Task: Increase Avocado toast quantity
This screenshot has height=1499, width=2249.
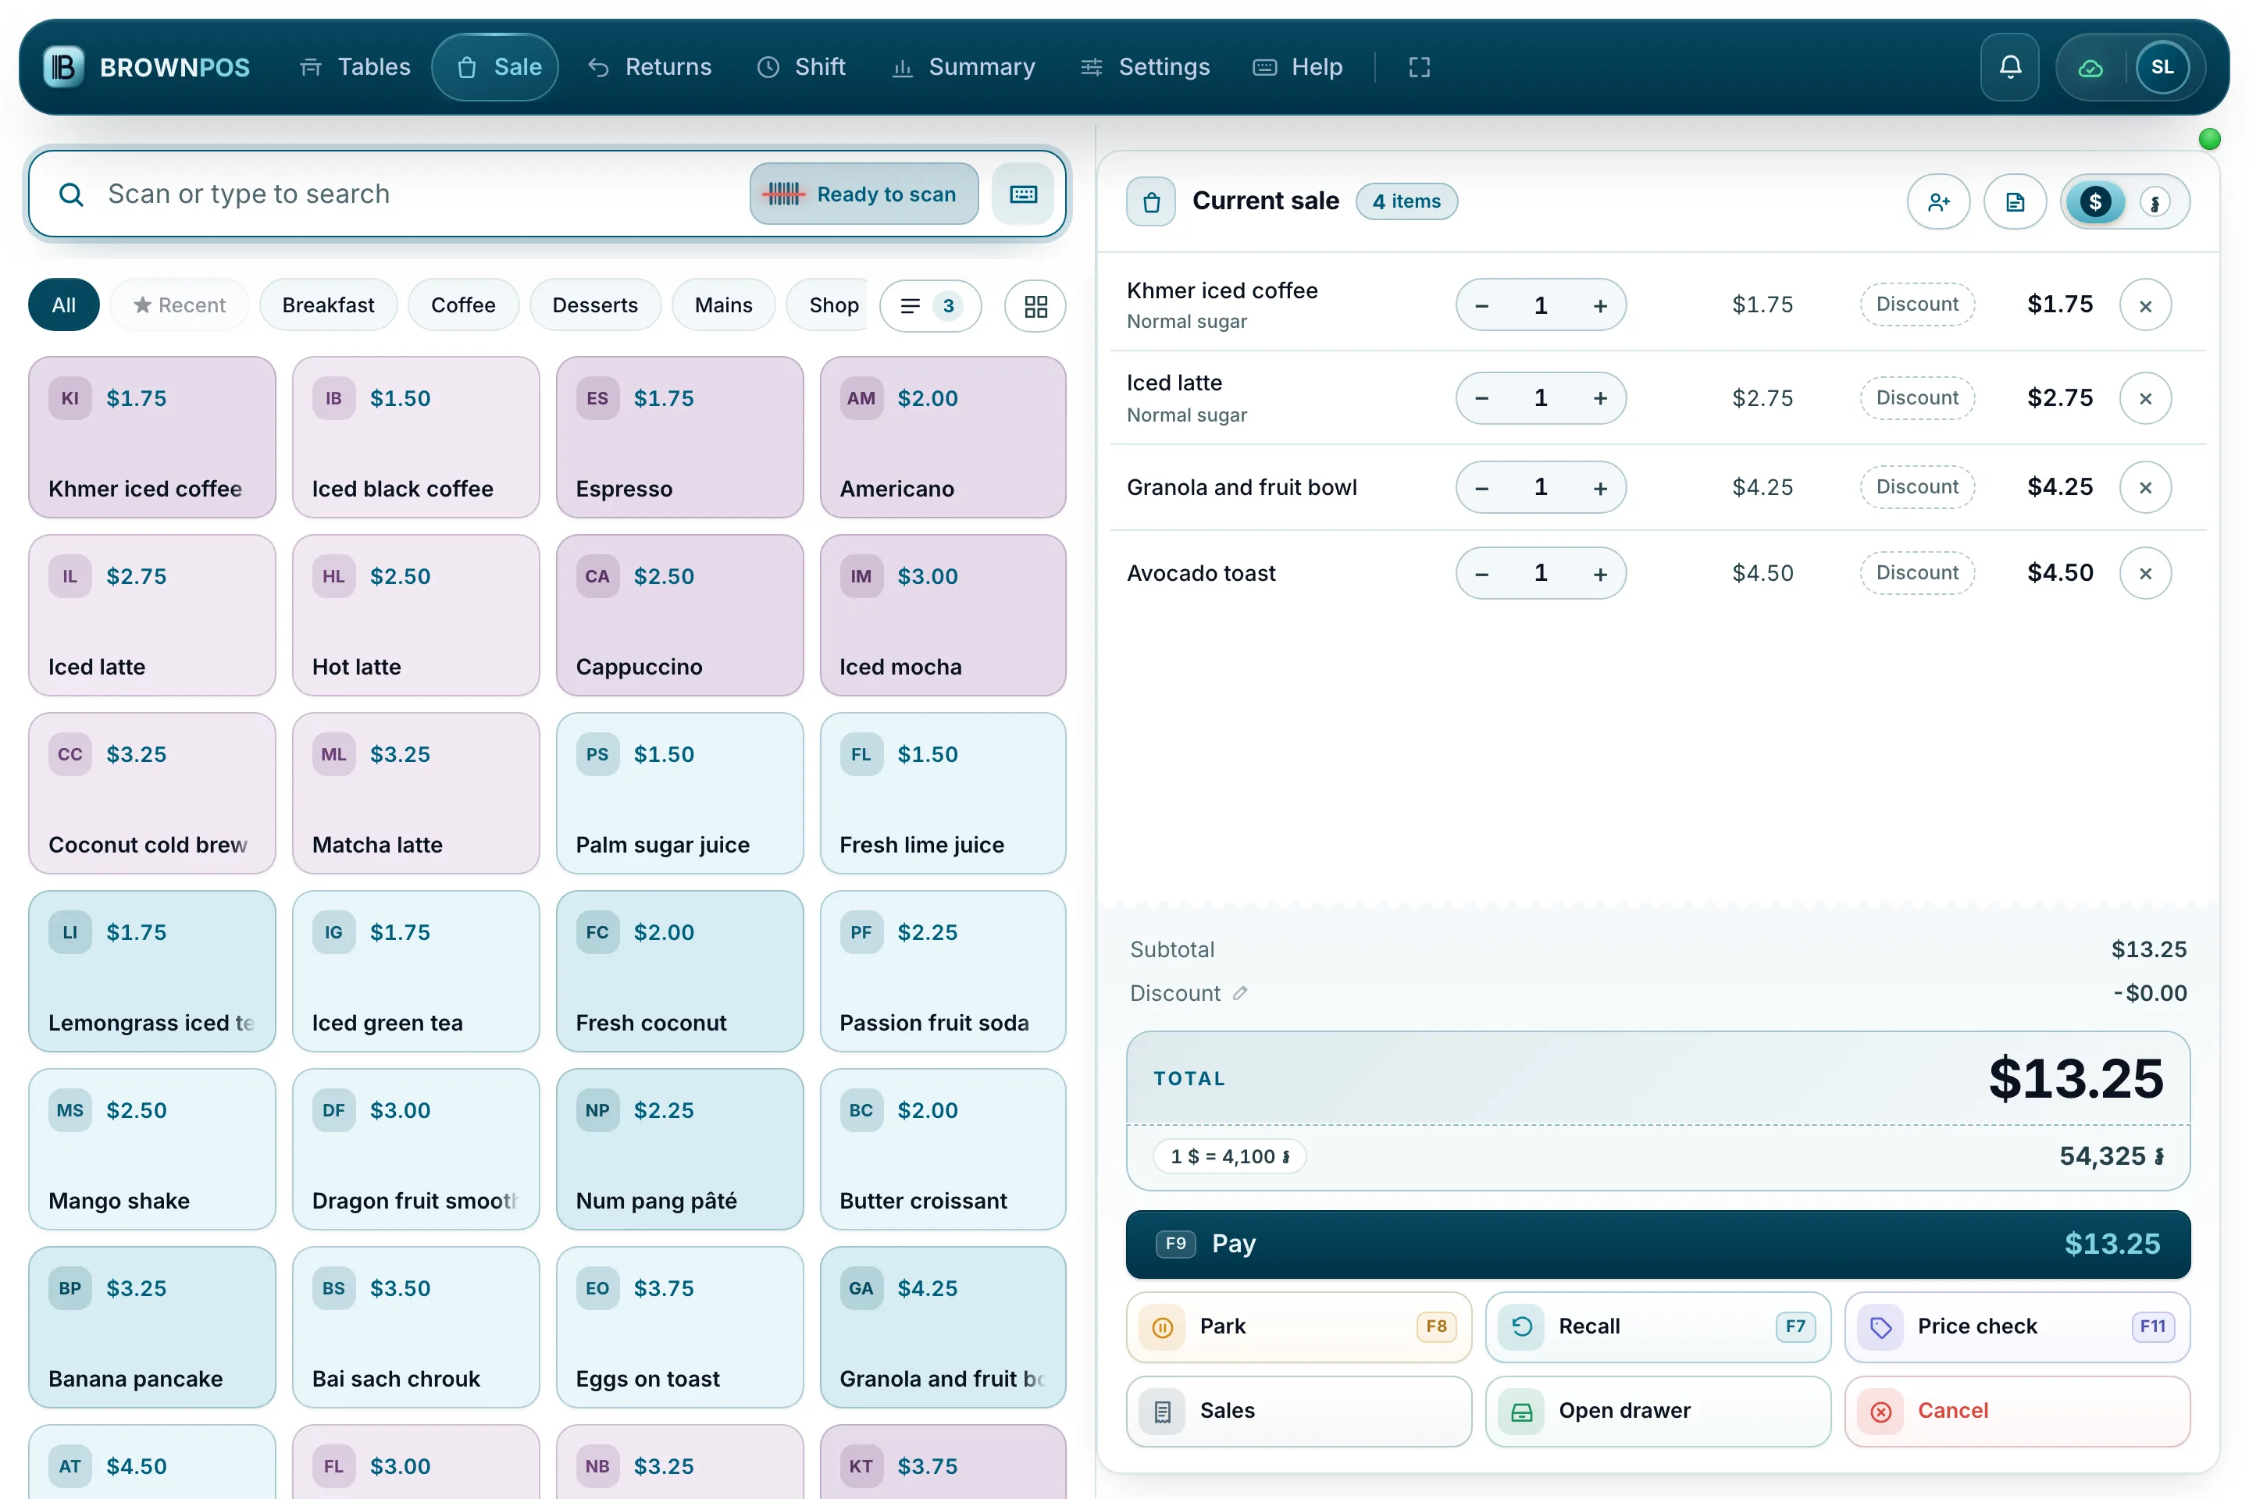Action: 1600,574
